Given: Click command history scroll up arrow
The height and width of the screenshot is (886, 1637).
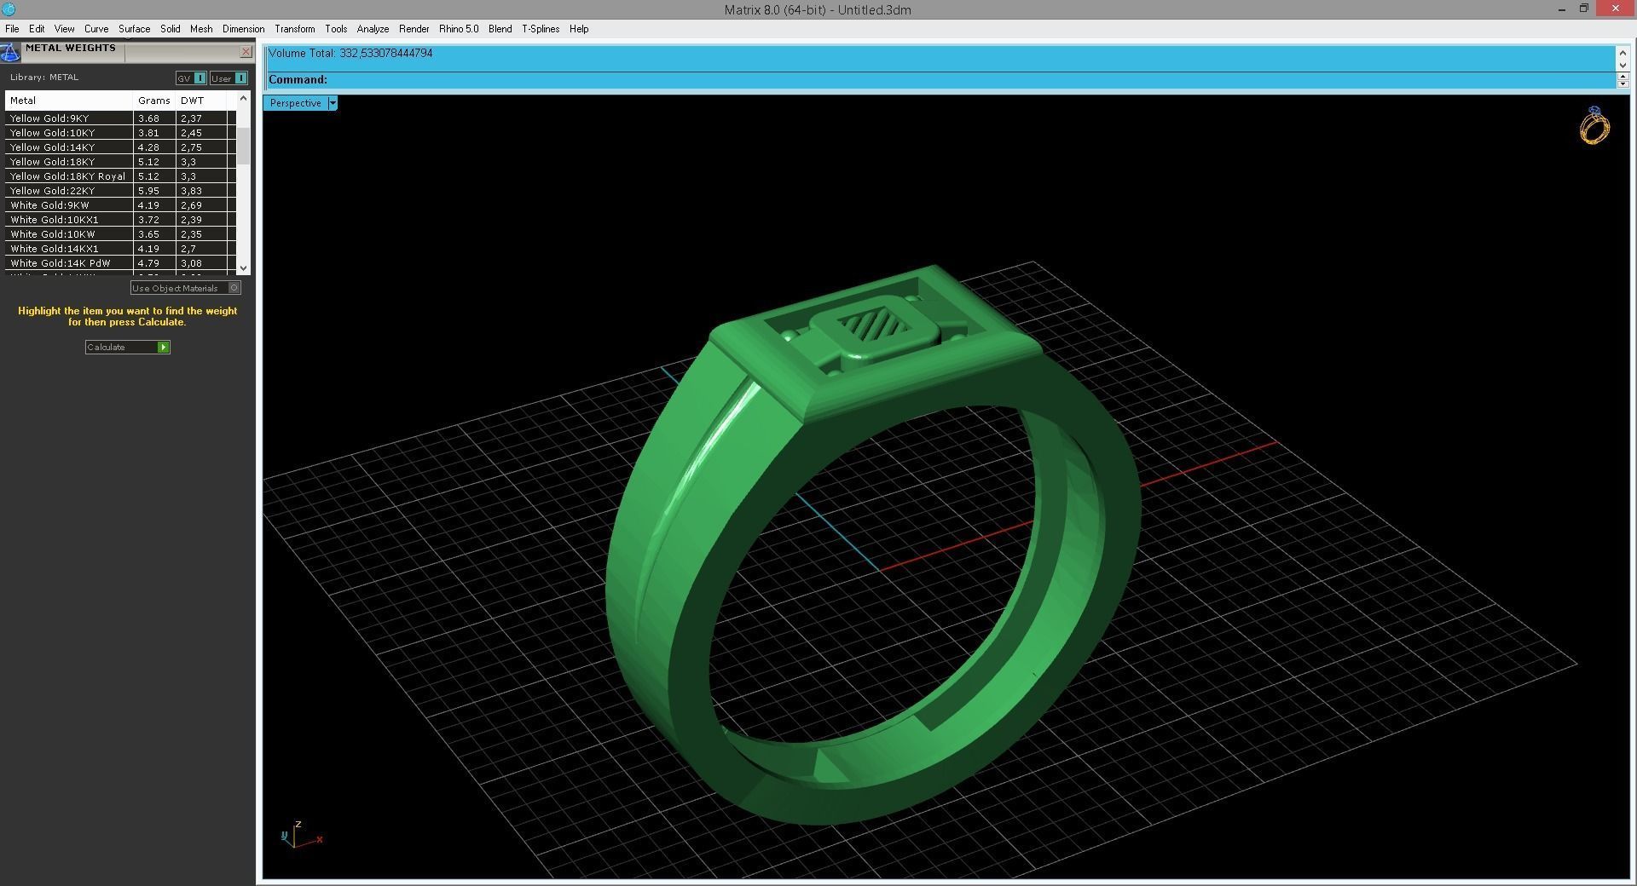Looking at the screenshot, I should 1623,53.
